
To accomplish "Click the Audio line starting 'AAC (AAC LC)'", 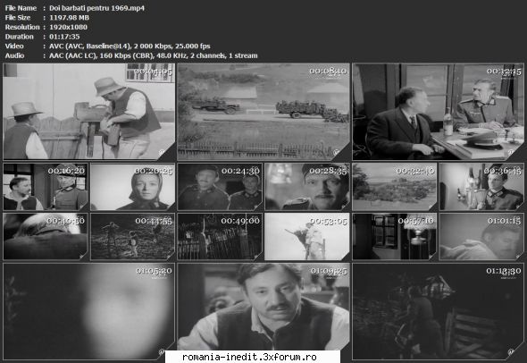I will click(154, 55).
